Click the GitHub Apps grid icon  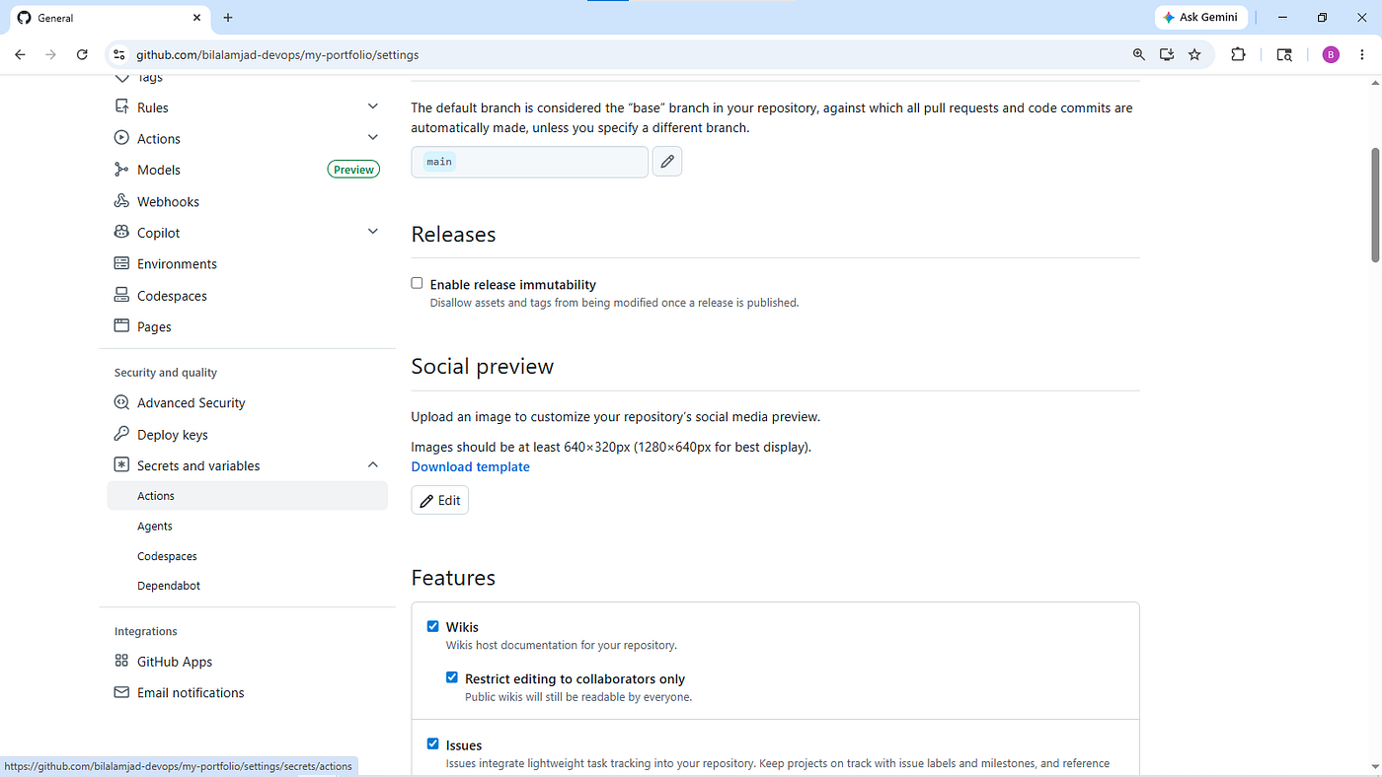tap(121, 661)
